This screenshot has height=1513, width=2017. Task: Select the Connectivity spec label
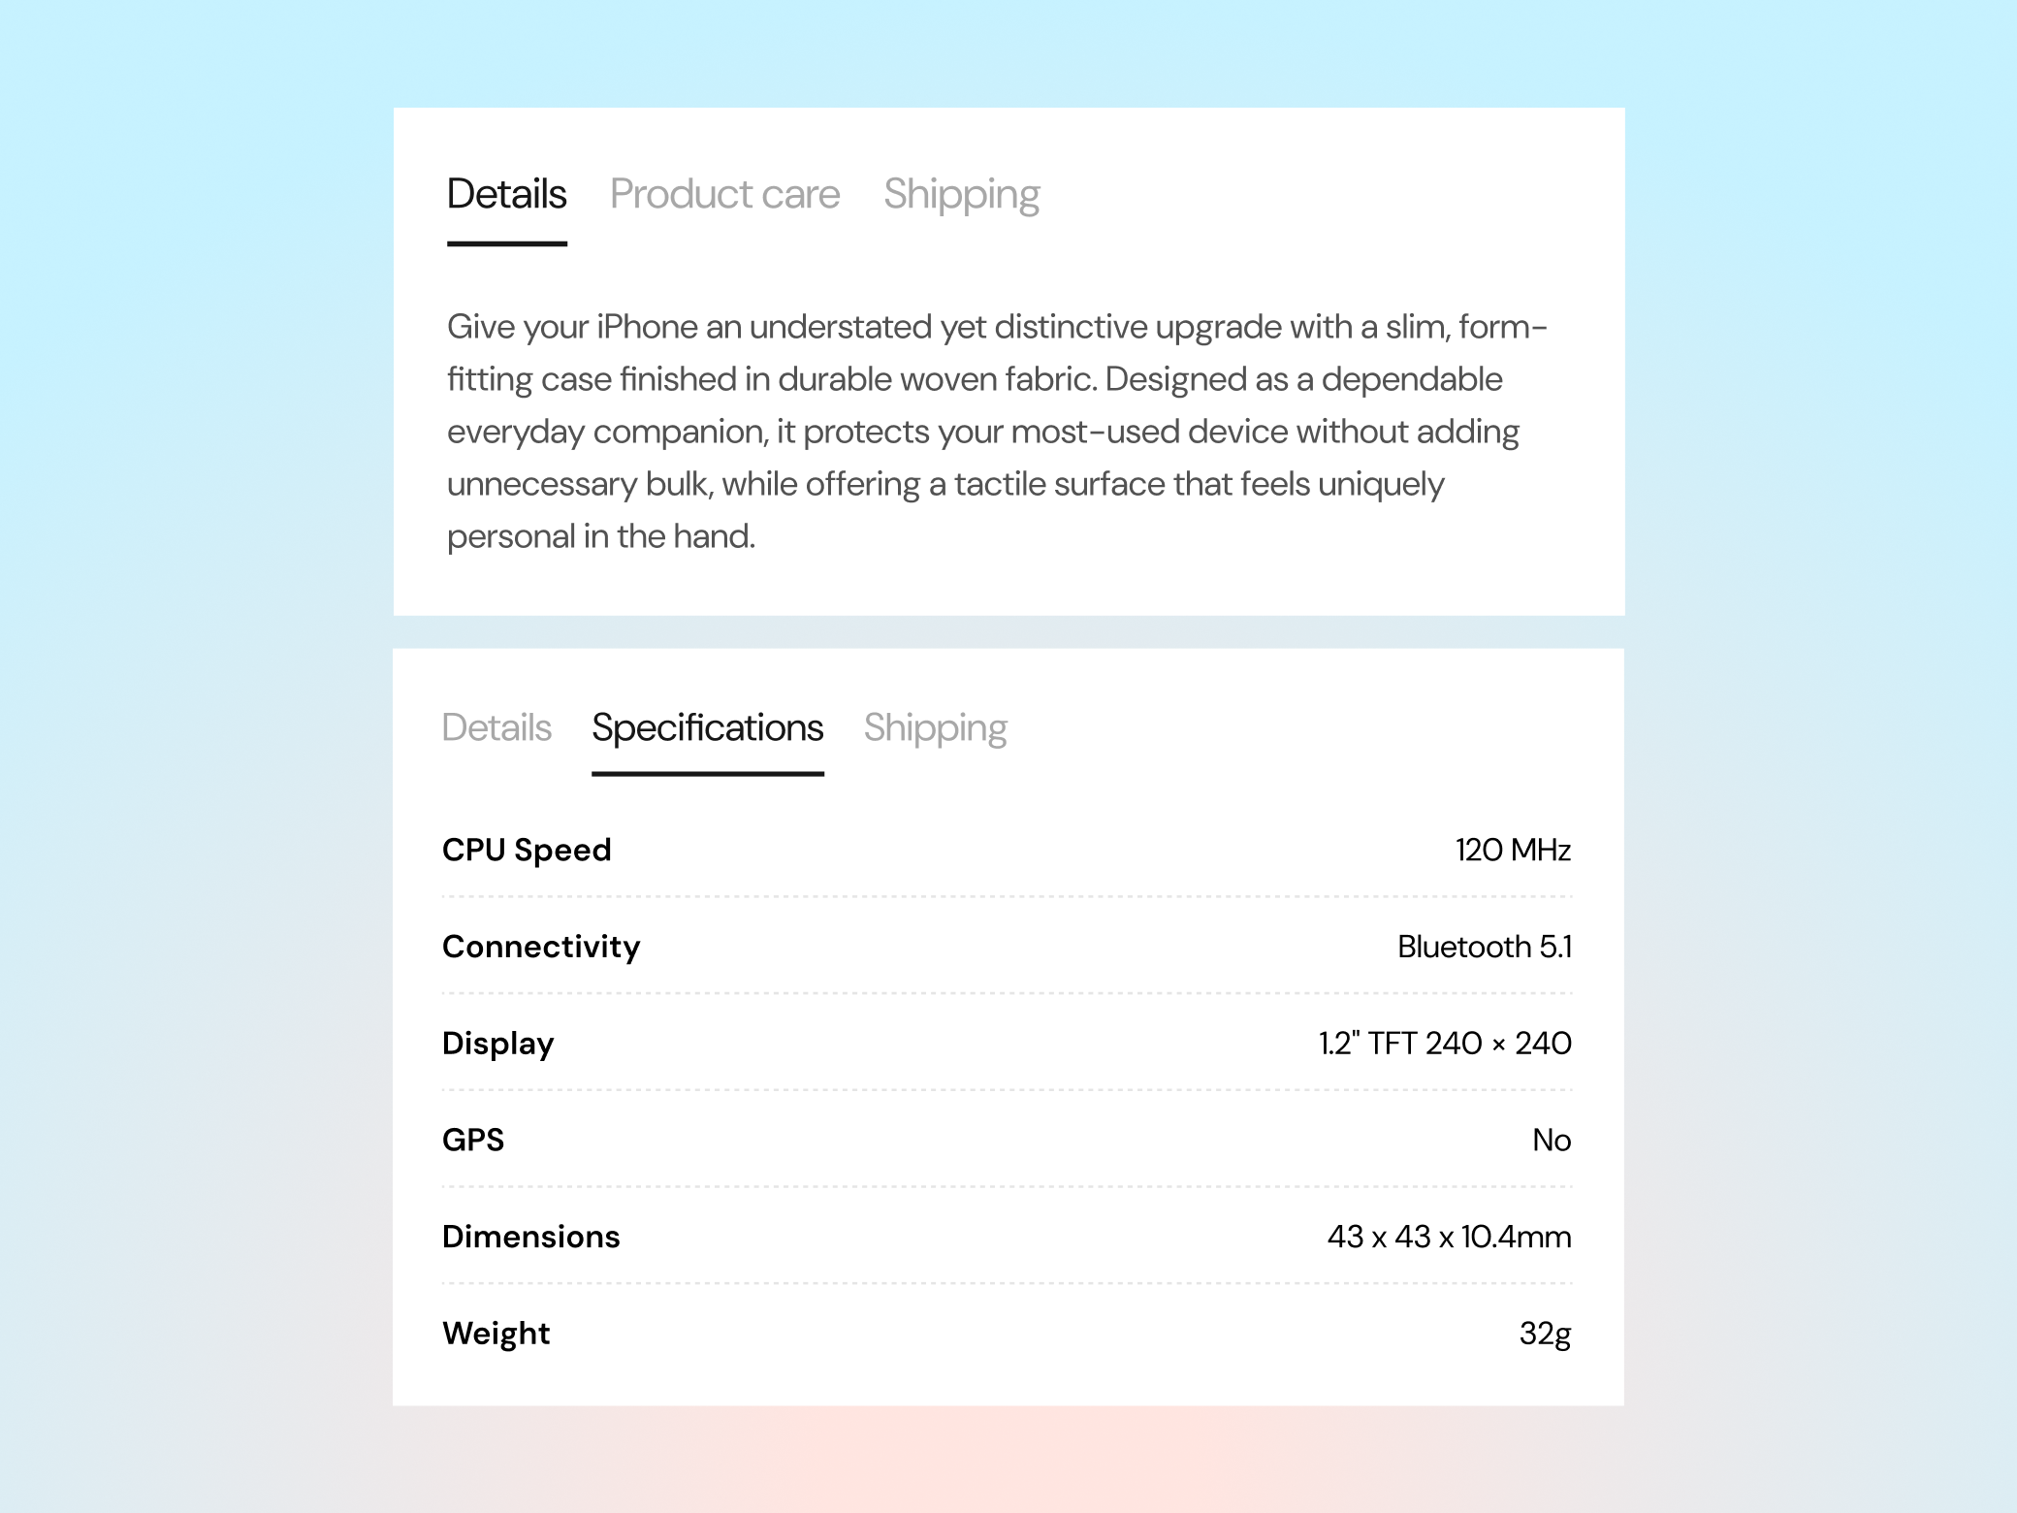(541, 947)
